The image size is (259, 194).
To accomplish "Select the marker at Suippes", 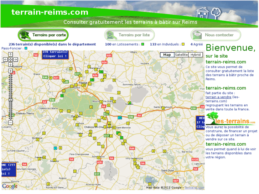I will pos(130,103).
